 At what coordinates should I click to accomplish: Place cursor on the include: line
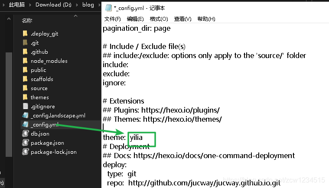tap(116, 65)
